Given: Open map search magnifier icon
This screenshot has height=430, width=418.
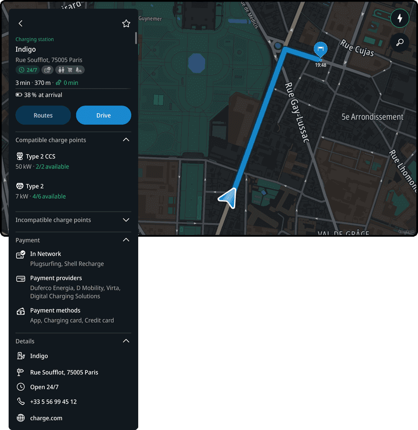Looking at the screenshot, I should [x=399, y=42].
